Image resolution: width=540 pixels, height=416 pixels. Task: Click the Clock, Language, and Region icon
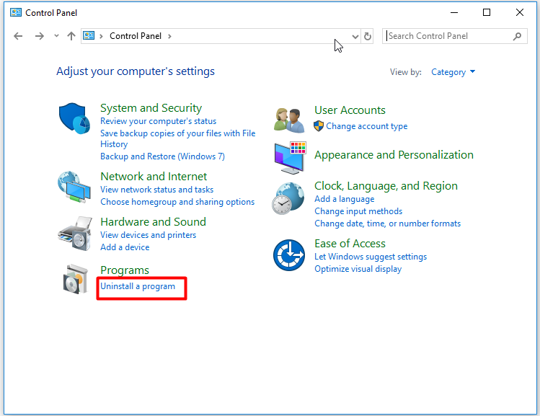click(x=289, y=199)
